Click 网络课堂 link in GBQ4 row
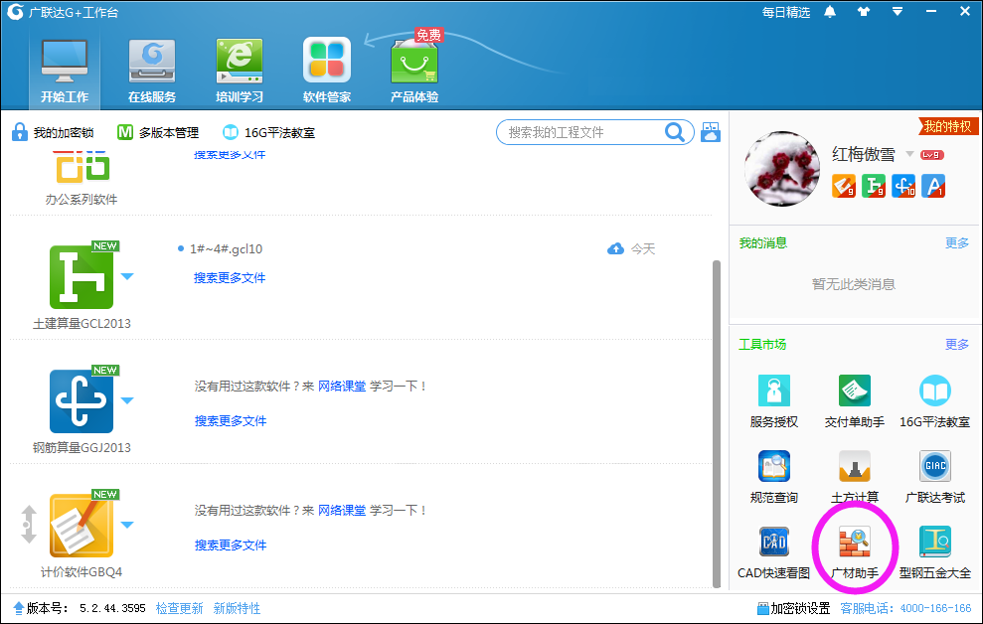The height and width of the screenshot is (624, 983). (x=342, y=510)
